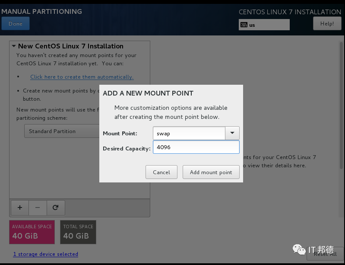345x265 pixels.
Task: Click the us keyboard layout indicator
Action: 264,25
